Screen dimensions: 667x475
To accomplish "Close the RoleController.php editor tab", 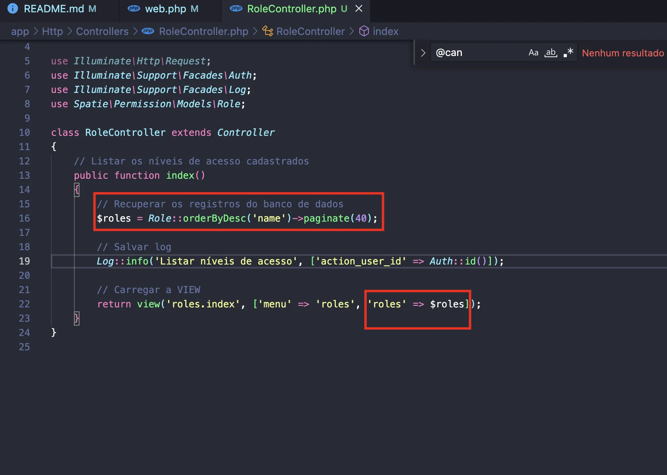I will [x=359, y=8].
